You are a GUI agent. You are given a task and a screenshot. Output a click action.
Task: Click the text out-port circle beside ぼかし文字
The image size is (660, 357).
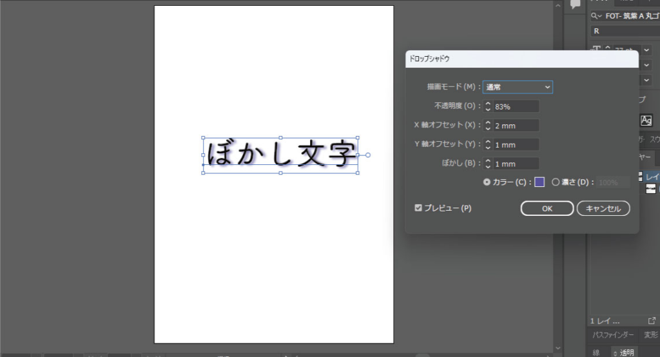[x=368, y=155]
